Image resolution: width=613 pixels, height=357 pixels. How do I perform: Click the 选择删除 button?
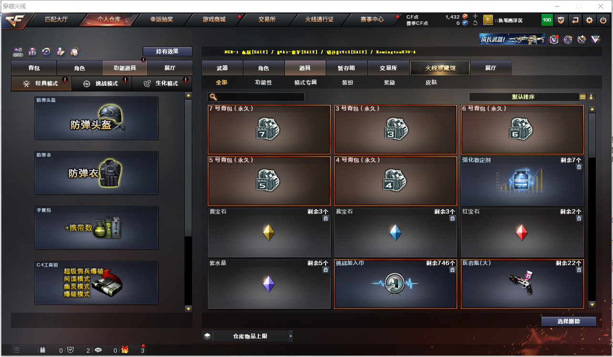(x=569, y=321)
